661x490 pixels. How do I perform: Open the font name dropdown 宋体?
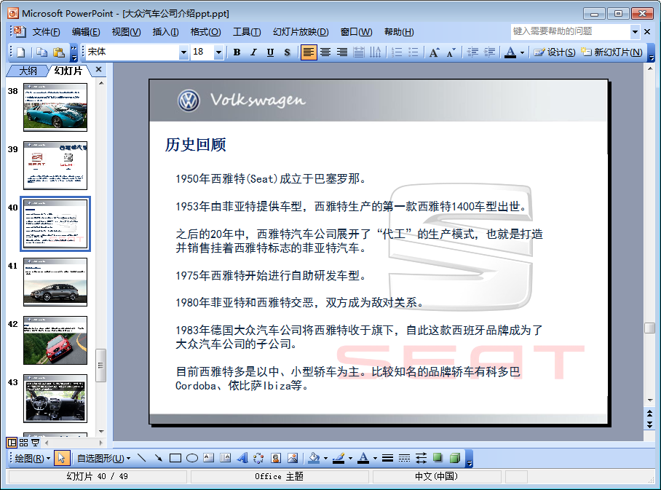pyautogui.click(x=183, y=52)
